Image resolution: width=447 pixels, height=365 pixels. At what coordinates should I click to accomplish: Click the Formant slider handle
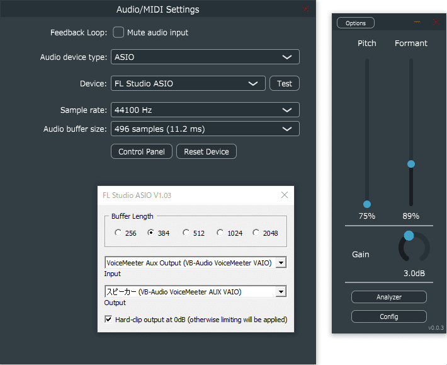410,164
